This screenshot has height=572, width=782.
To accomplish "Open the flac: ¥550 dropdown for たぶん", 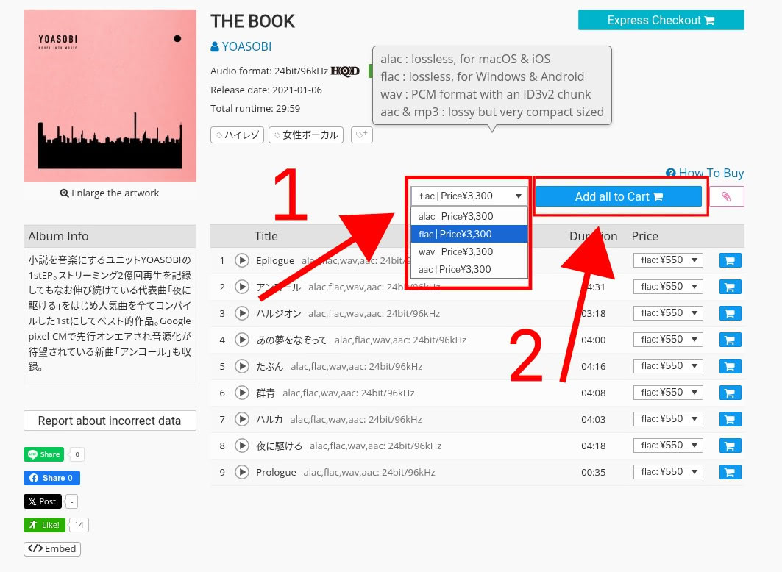I will click(x=667, y=365).
